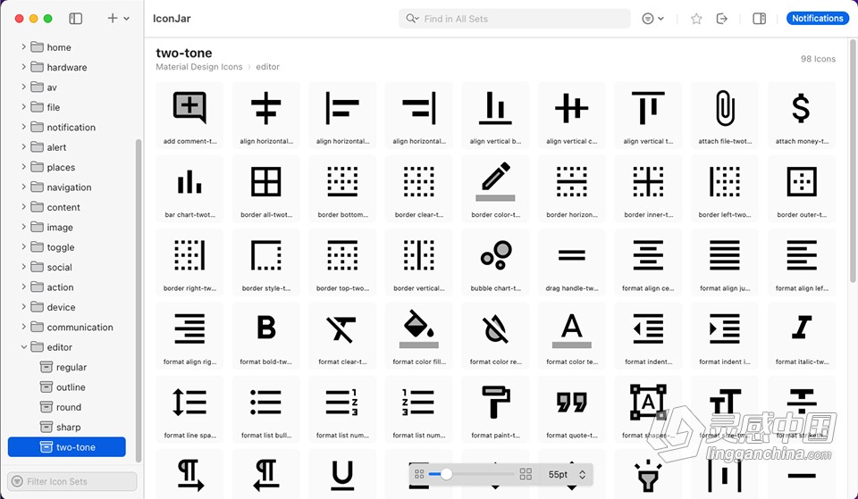Expand the toggle folder

click(x=23, y=247)
